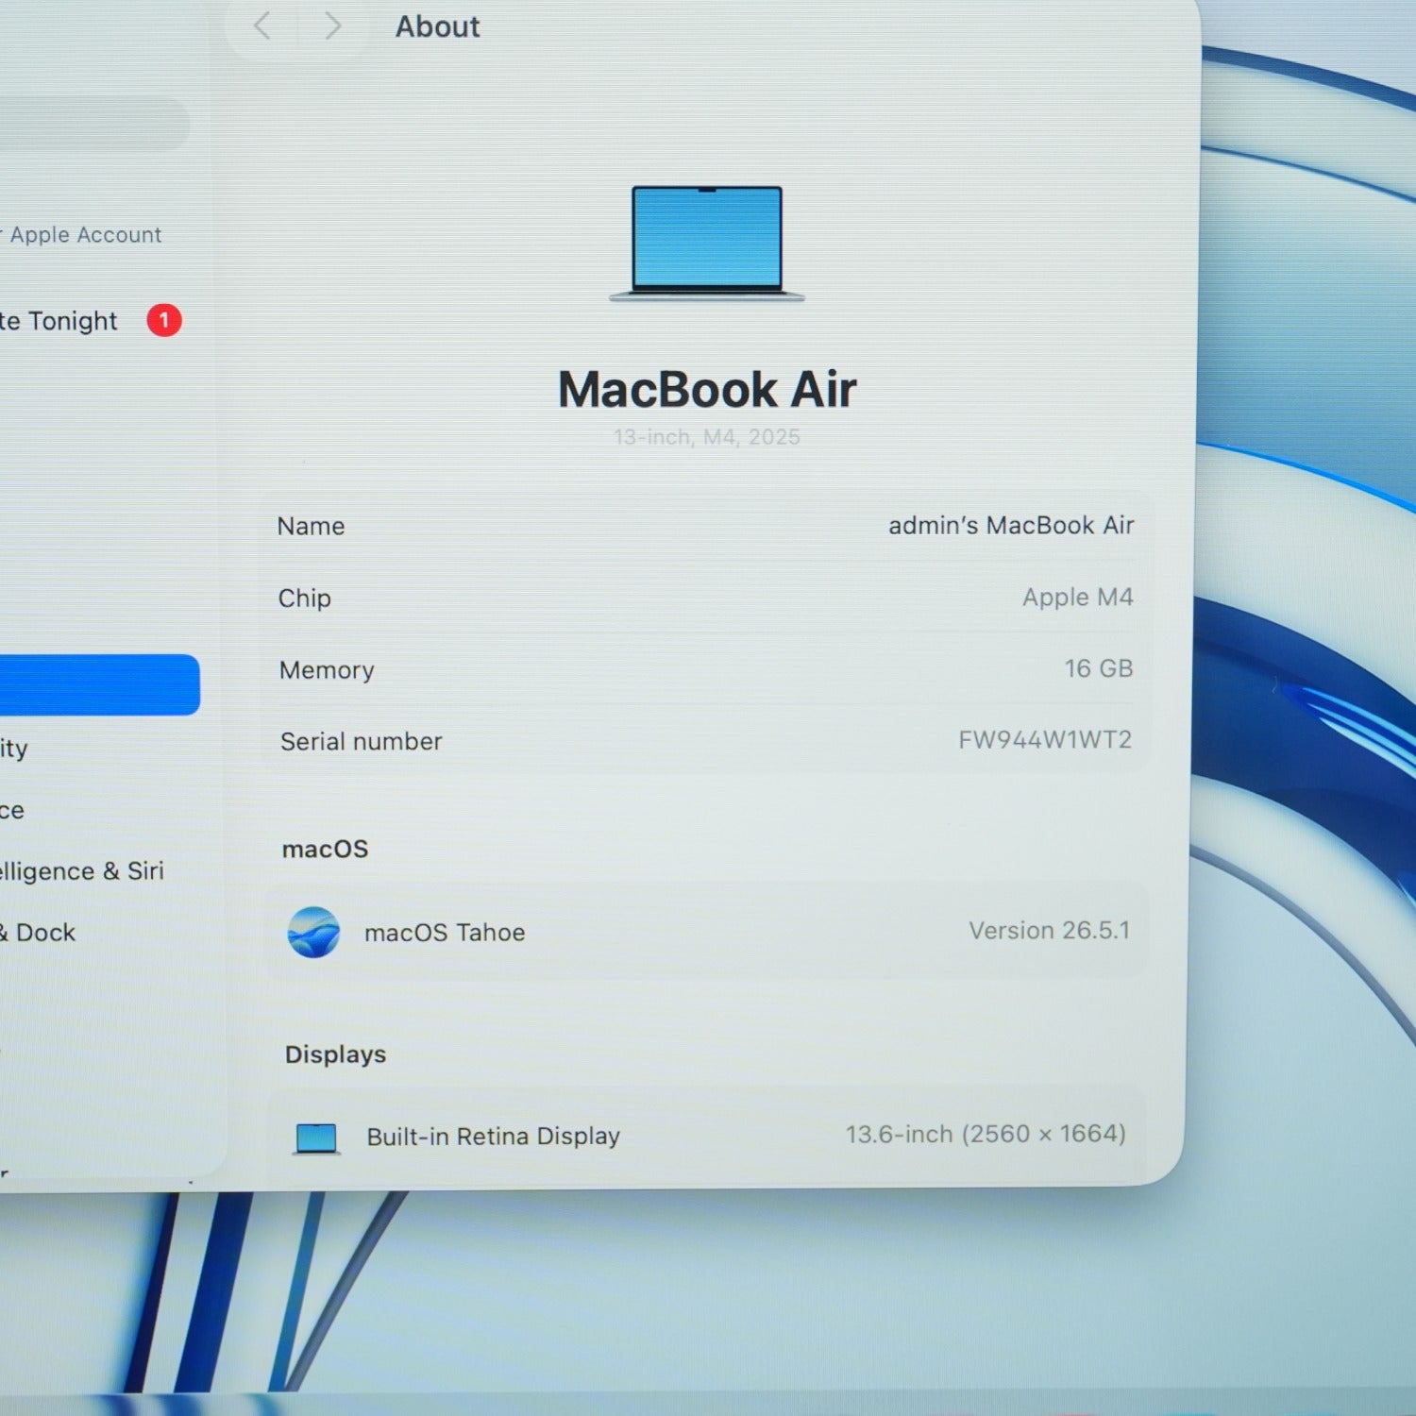Screen dimensions: 1416x1416
Task: Click the "Apple M4" chip value
Action: (1078, 597)
